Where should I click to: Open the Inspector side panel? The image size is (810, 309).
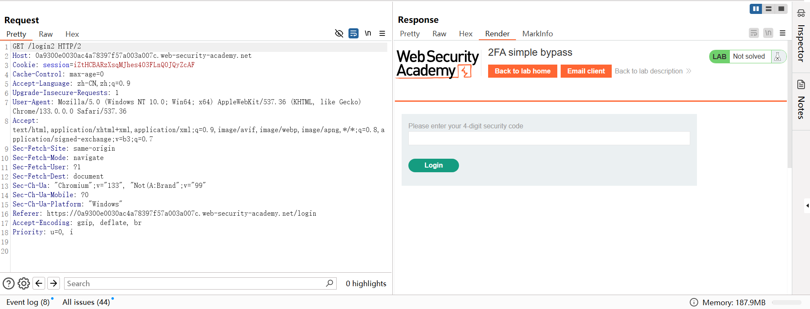click(801, 37)
